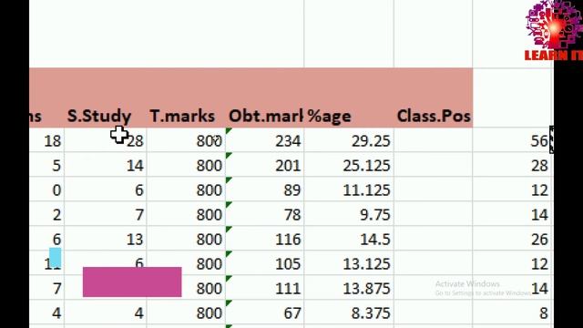The height and width of the screenshot is (328, 583).
Task: Click the 12 in the 13.125 row
Action: click(x=513, y=263)
